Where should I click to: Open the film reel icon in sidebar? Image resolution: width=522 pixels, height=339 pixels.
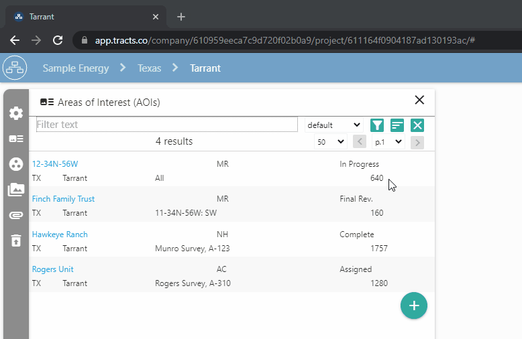pyautogui.click(x=15, y=164)
